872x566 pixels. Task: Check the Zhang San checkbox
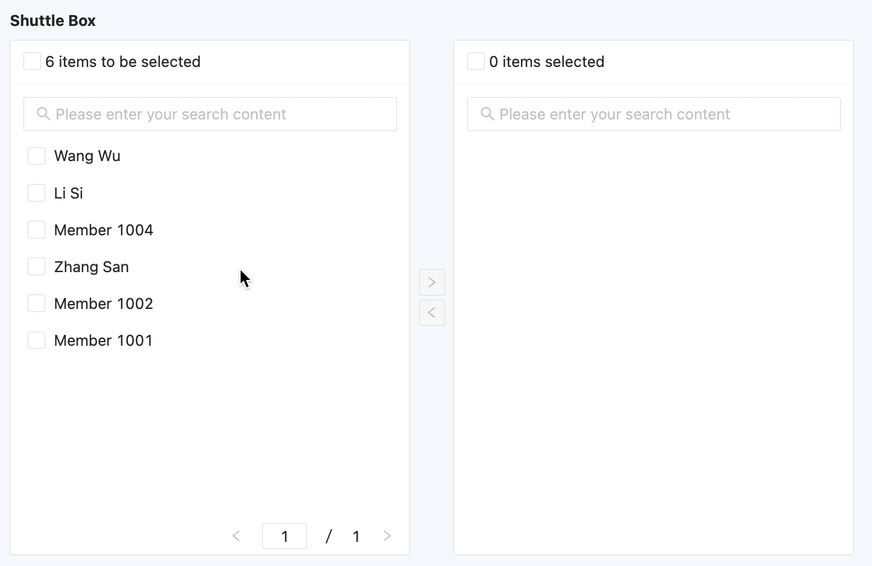tap(37, 267)
